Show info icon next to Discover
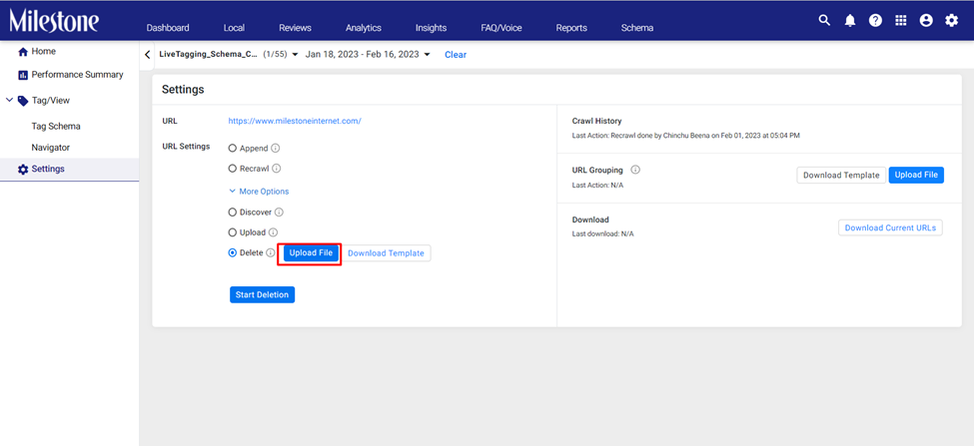The image size is (974, 446). 279,213
